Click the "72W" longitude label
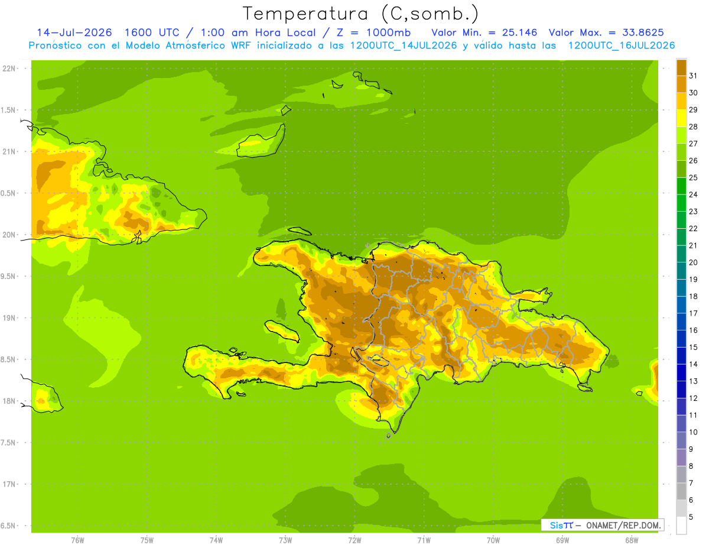The height and width of the screenshot is (548, 709). click(x=354, y=540)
